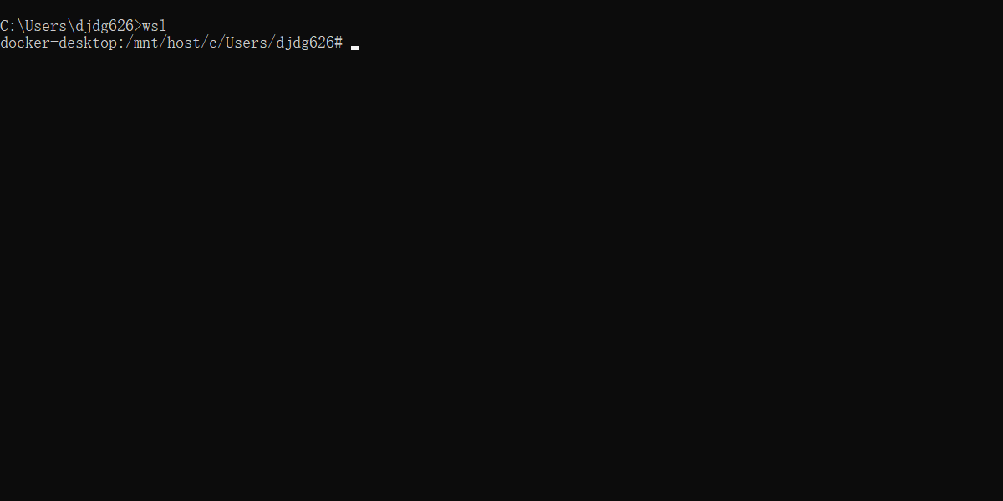
Task: Click the blinking cursor after the # prompt
Action: tap(355, 48)
